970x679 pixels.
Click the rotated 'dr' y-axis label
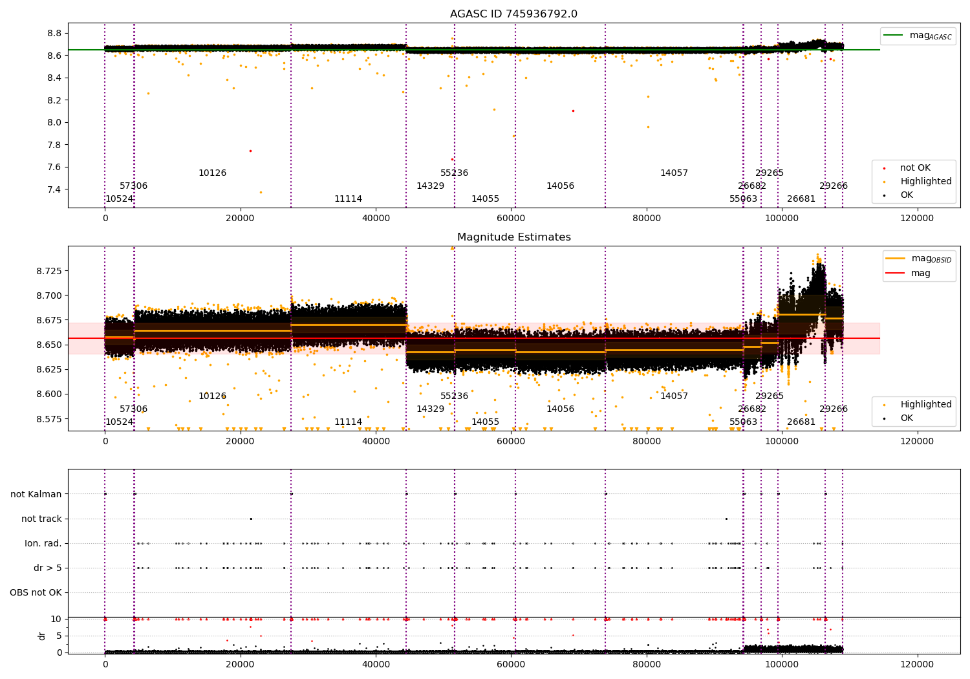[x=42, y=636]
